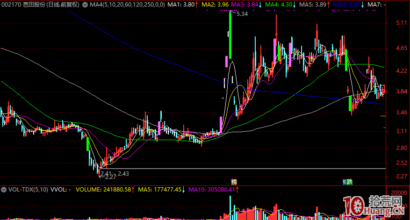Click the volume MA10: 305086.41 value
Image resolution: width=410 pixels, height=220 pixels.
(x=211, y=190)
